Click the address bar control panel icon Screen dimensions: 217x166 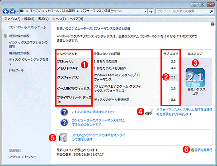[x=22, y=11]
